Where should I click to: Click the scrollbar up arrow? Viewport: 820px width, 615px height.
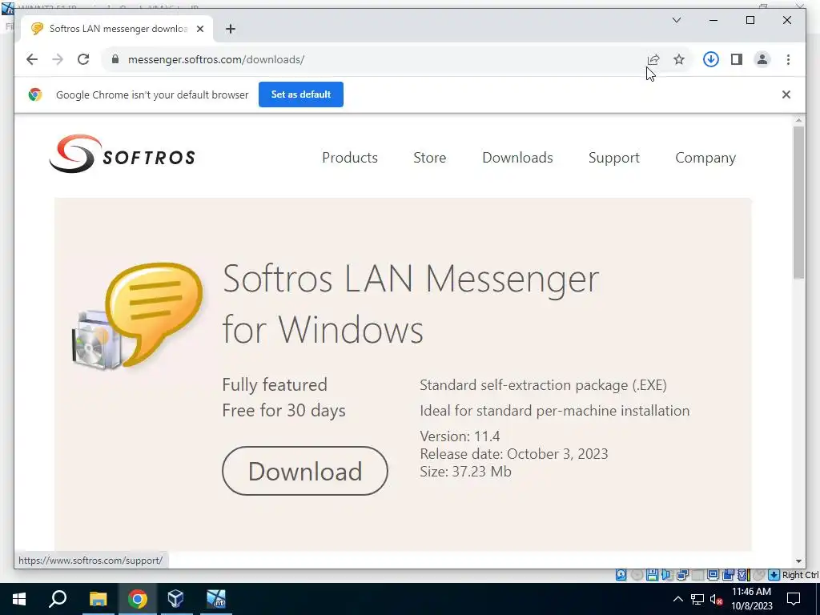pos(798,121)
